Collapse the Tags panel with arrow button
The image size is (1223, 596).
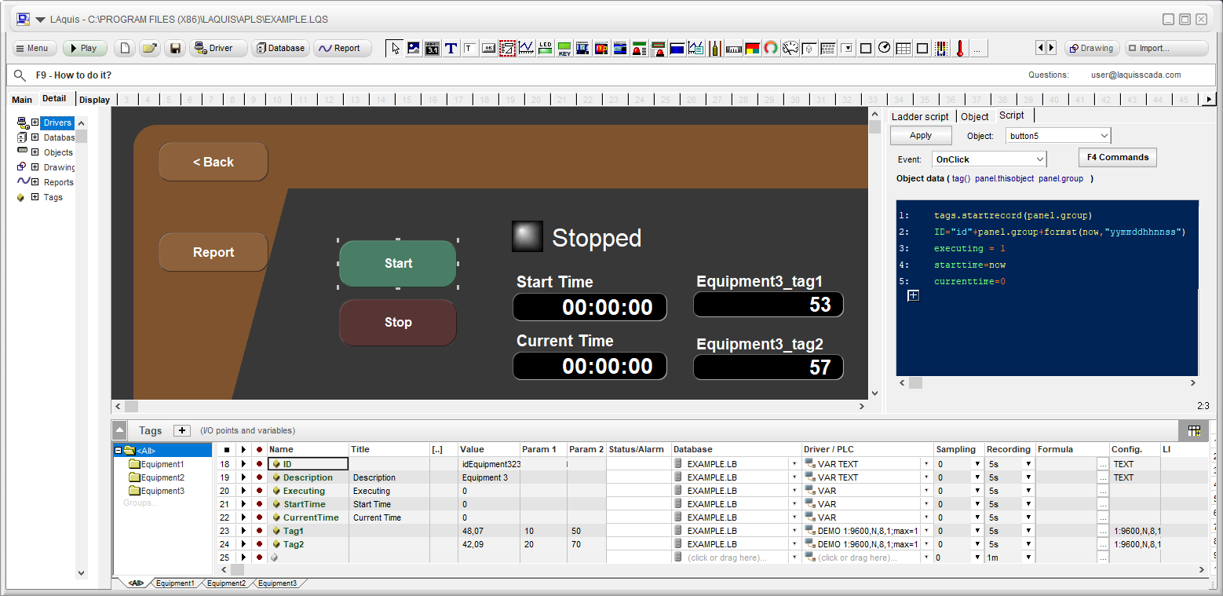click(x=119, y=430)
